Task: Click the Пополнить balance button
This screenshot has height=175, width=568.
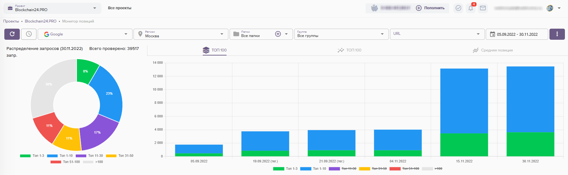Action: [x=430, y=8]
